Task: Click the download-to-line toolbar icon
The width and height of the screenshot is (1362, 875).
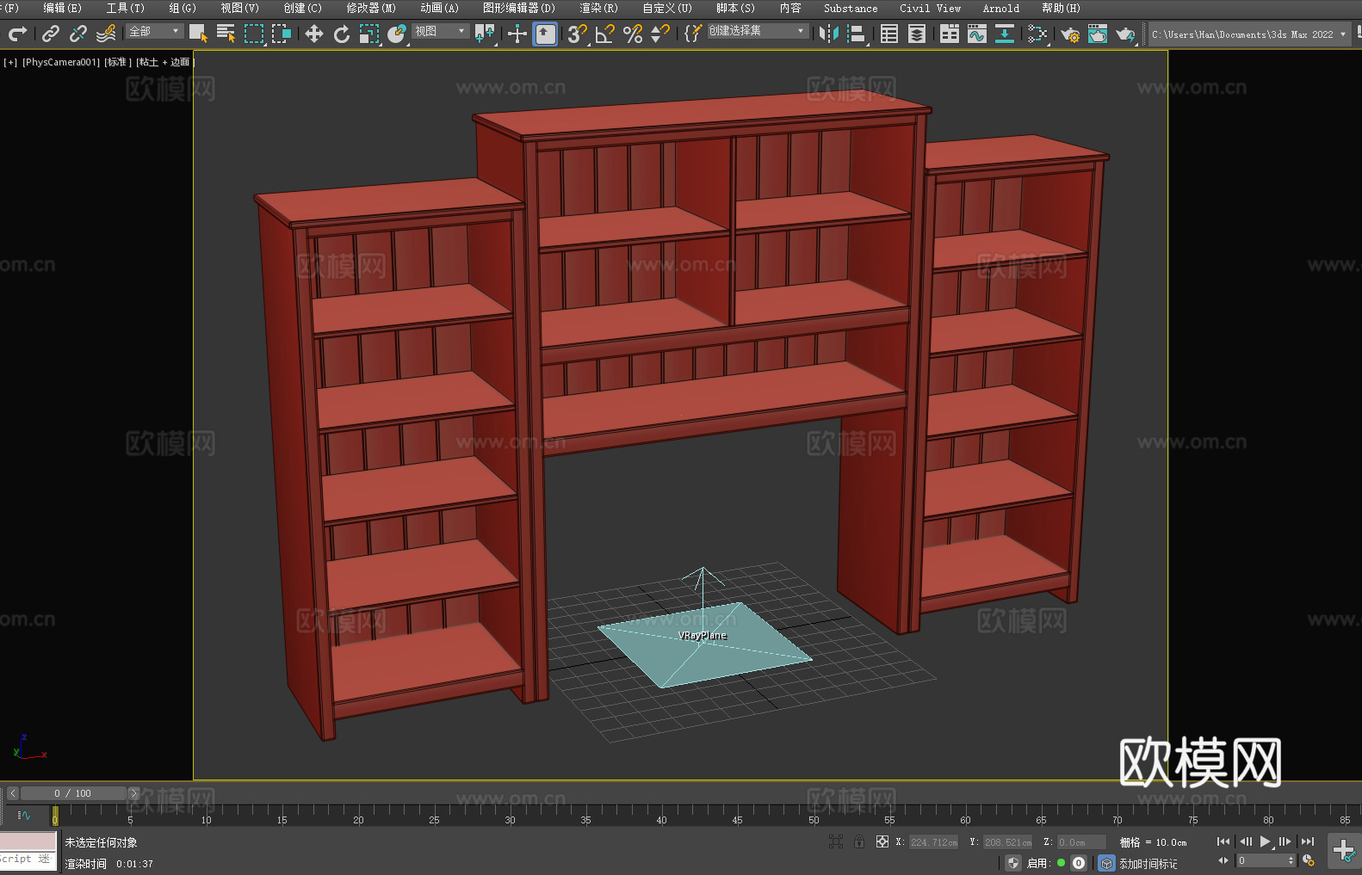Action: tap(1005, 34)
